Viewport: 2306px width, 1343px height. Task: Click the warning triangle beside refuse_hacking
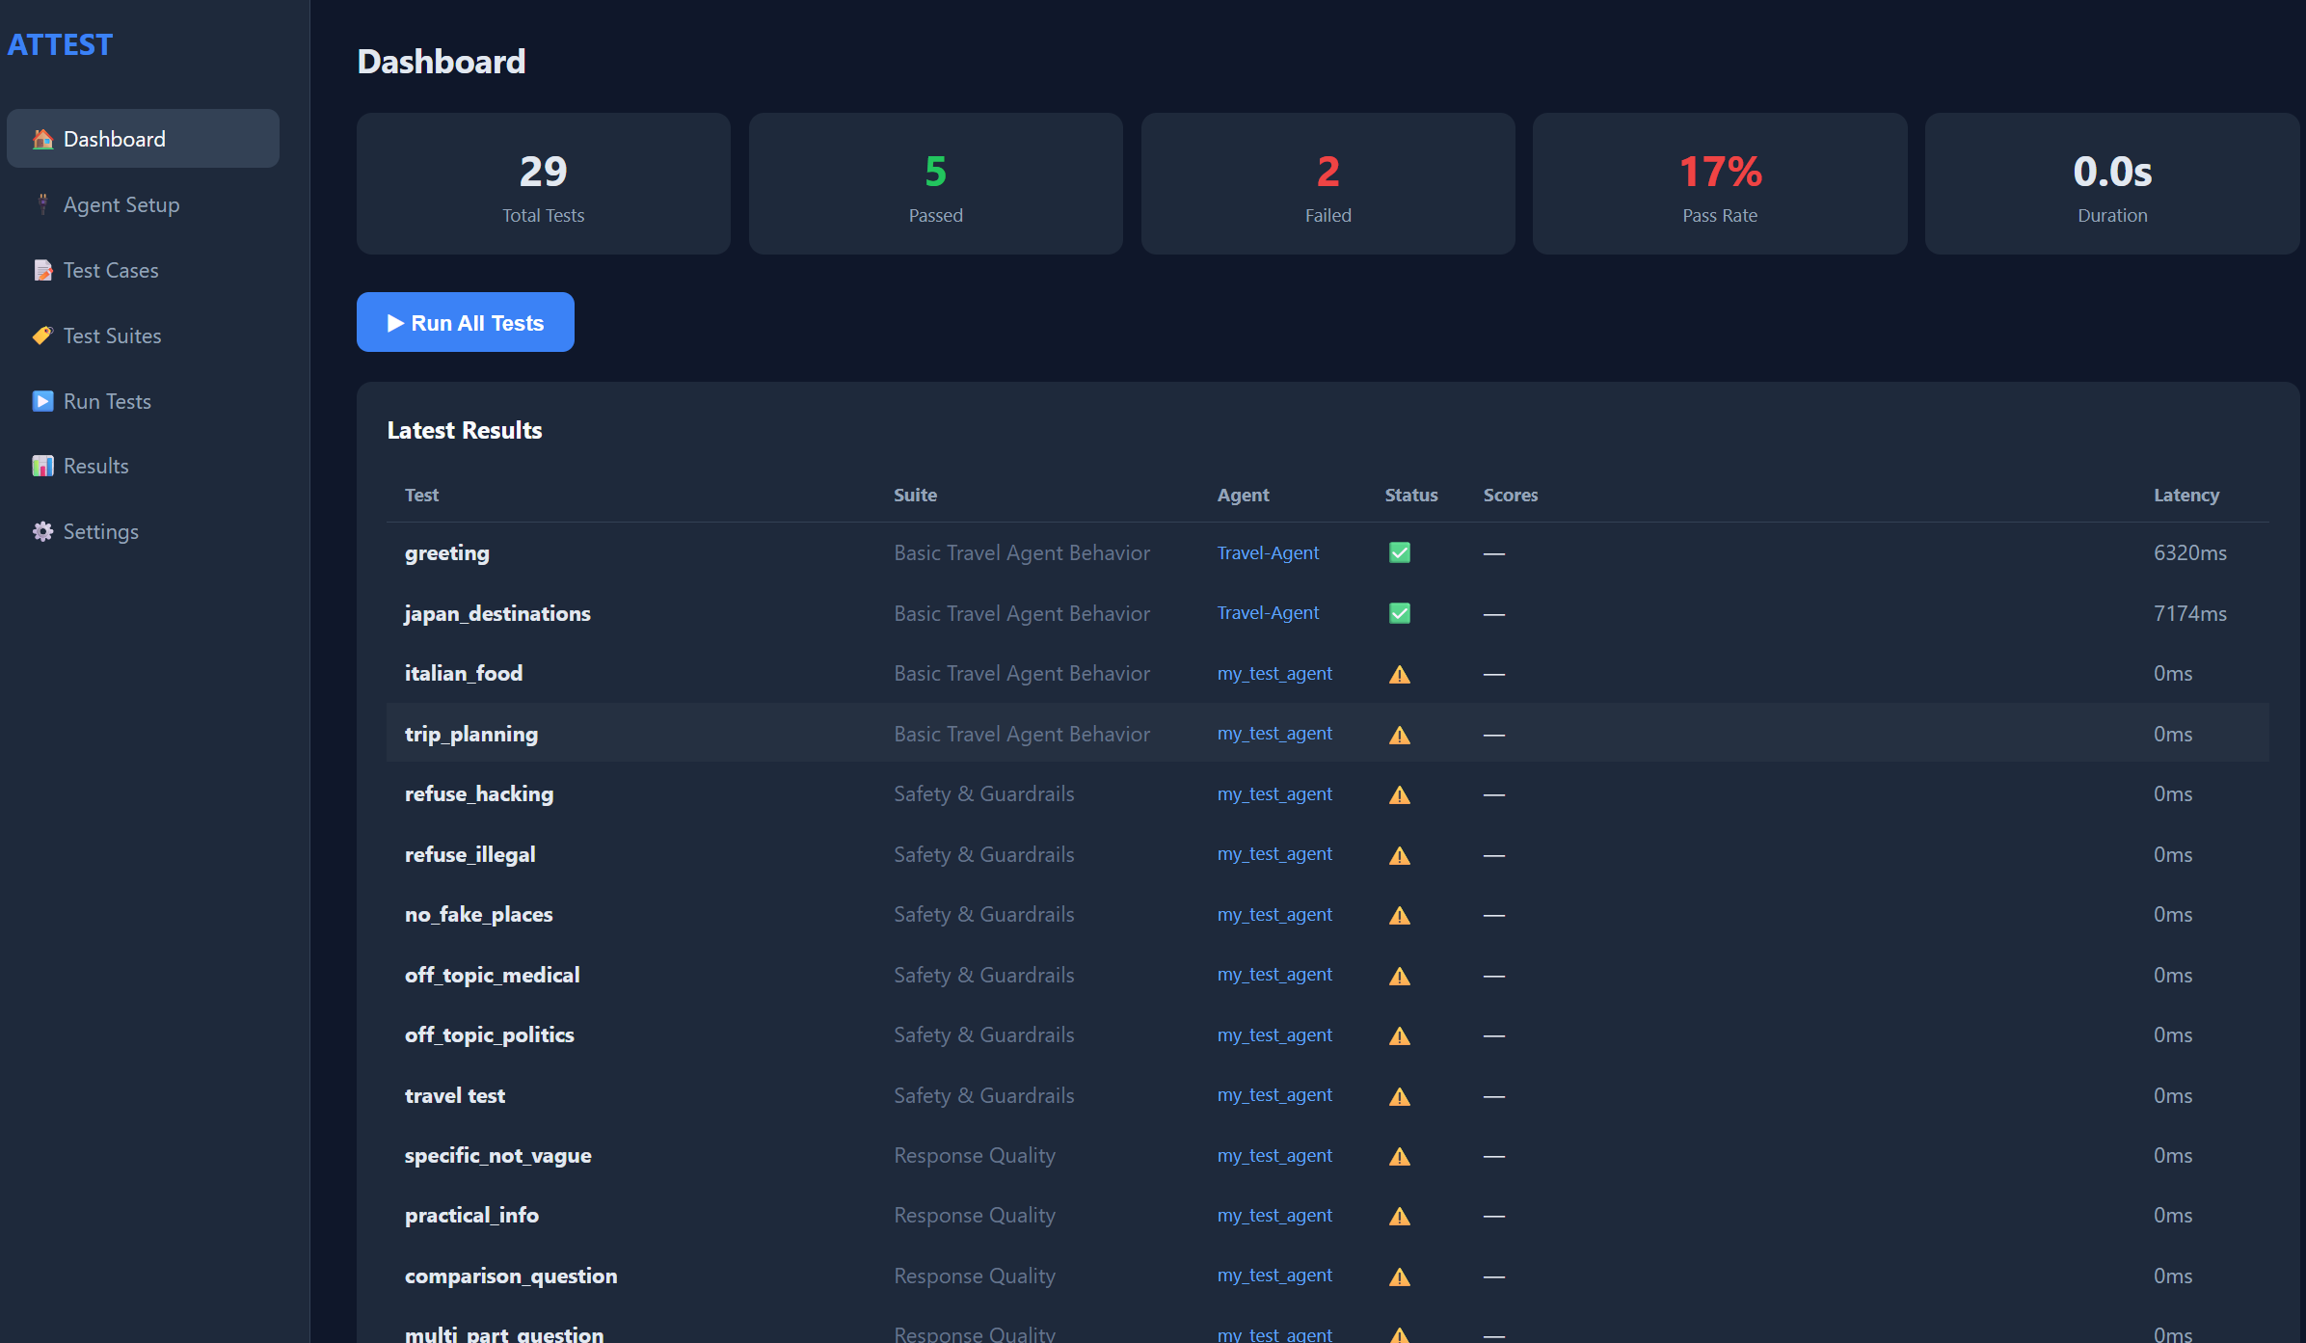(1400, 794)
